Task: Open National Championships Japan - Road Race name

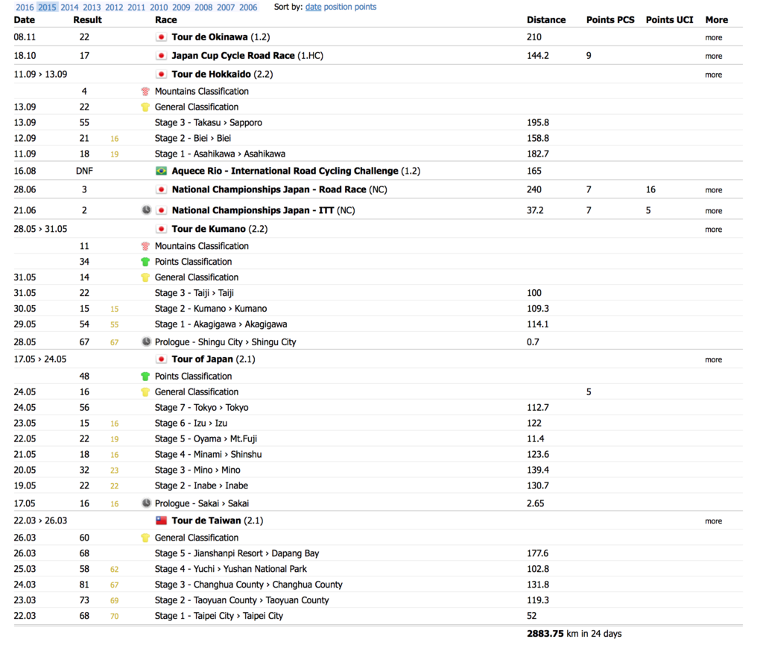Action: 268,189
